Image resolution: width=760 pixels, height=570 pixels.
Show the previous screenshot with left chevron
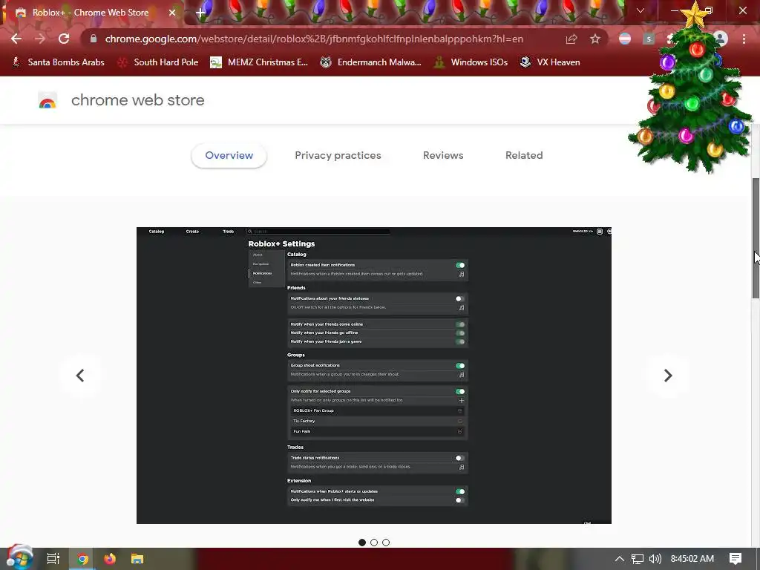pos(80,376)
